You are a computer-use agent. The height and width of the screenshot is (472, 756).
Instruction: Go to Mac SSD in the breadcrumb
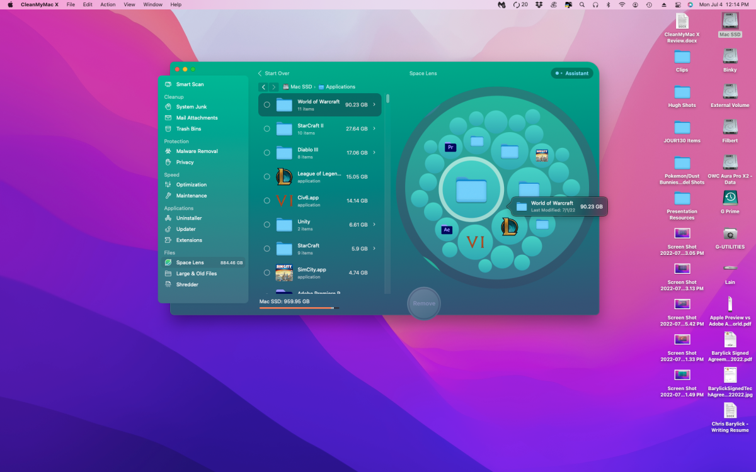pos(297,87)
